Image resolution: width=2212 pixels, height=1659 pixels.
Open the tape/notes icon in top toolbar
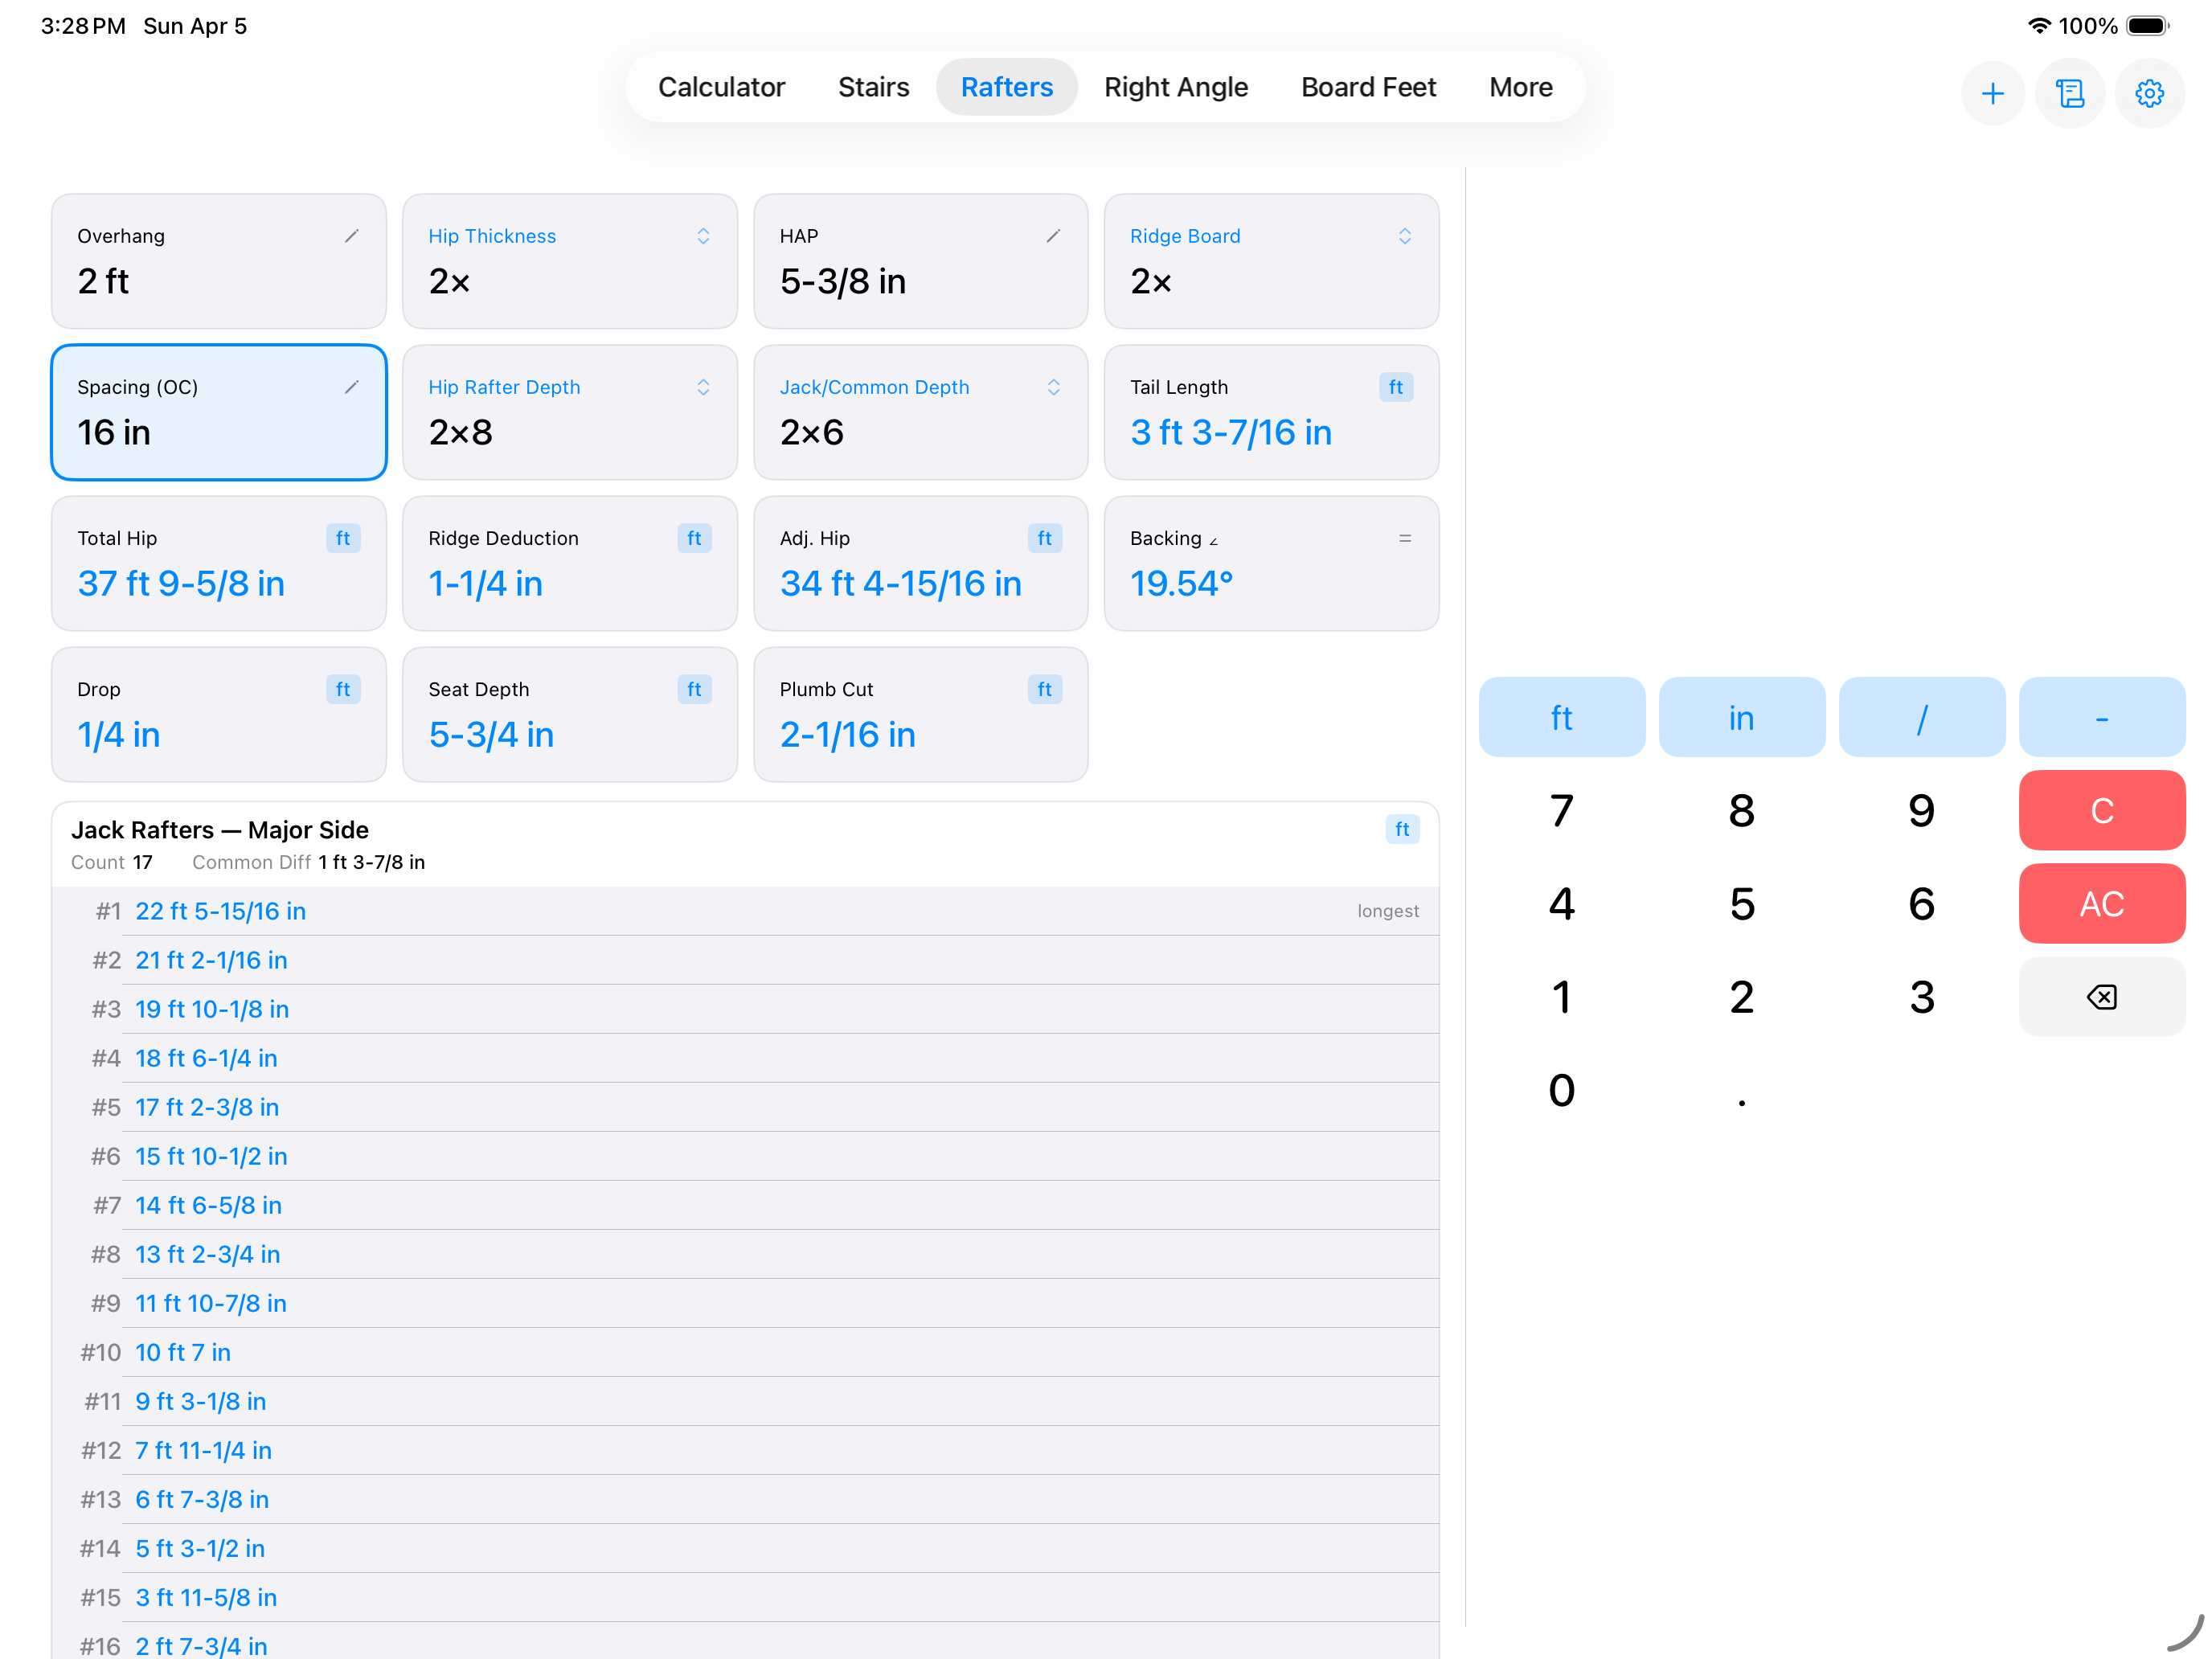pos(2071,93)
